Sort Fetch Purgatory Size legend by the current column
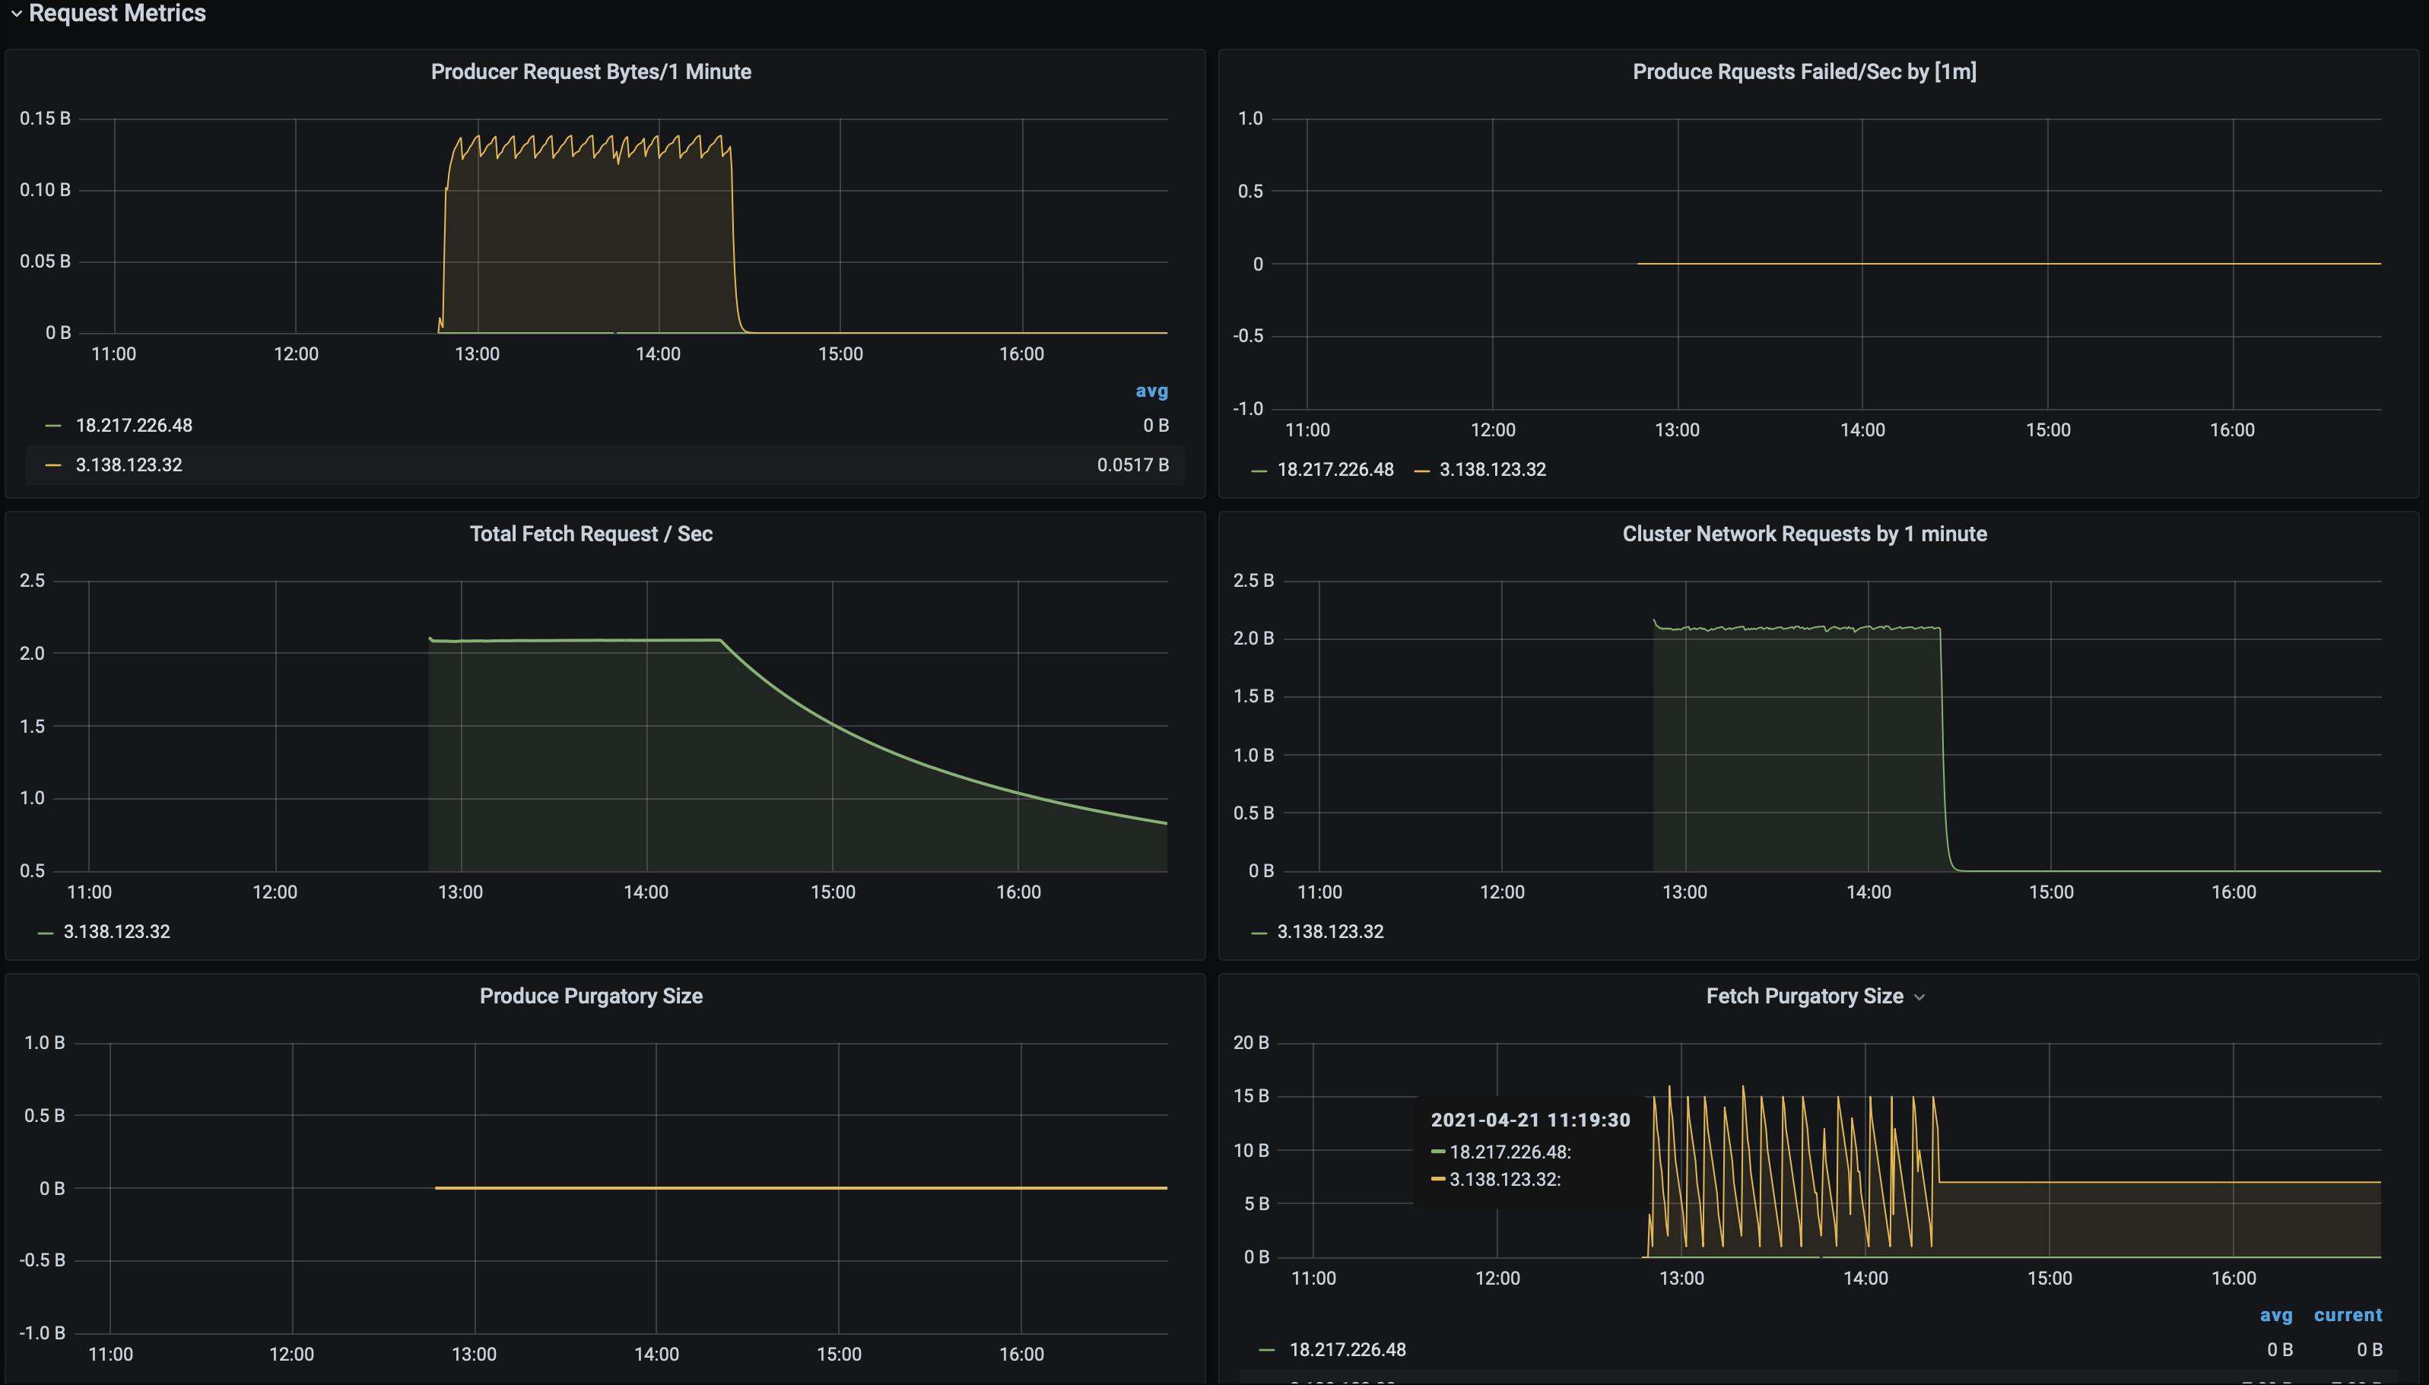 pos(2347,1314)
